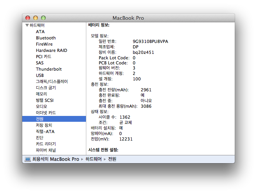Click the 충전 완료됨: label
Viewport: 257px width, 194px height.
click(109, 95)
